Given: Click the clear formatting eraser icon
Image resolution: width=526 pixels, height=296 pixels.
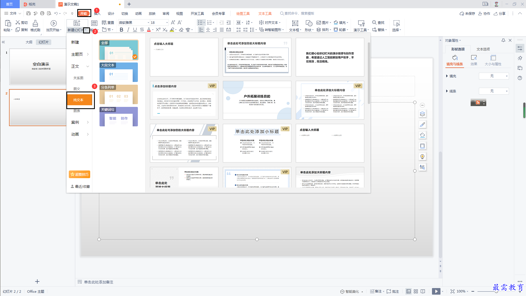Looking at the screenshot, I should (x=181, y=30).
